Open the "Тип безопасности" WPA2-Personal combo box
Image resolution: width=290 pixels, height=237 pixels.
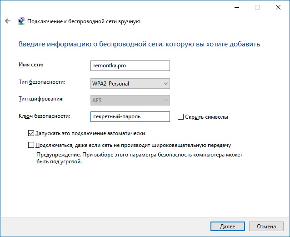(x=130, y=84)
